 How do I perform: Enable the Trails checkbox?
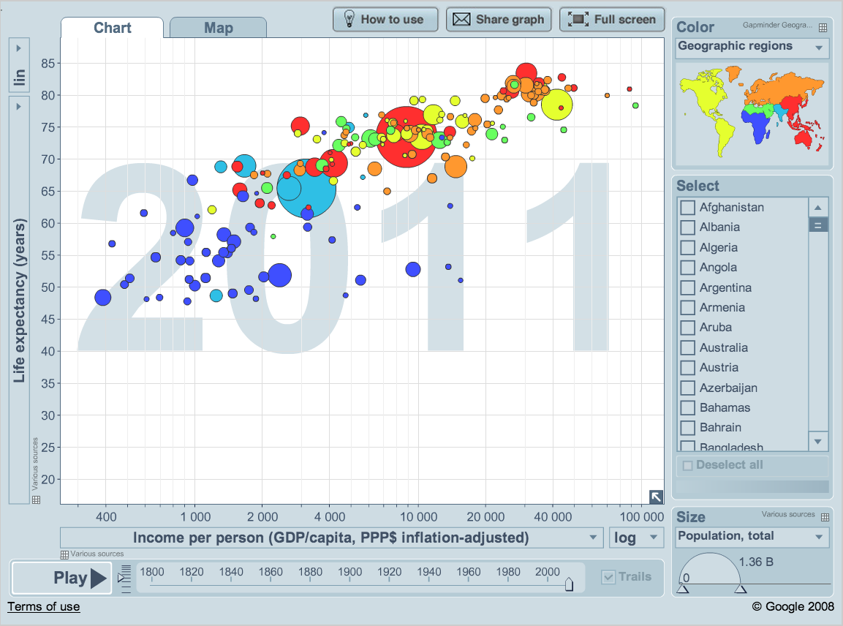(609, 577)
